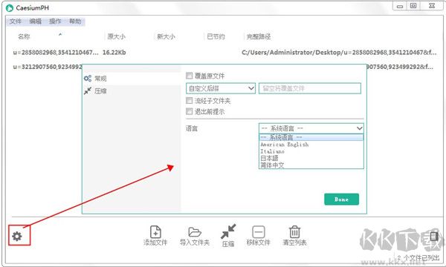Maximize the CaesiumPH window
This screenshot has width=446, height=267.
point(413,6)
